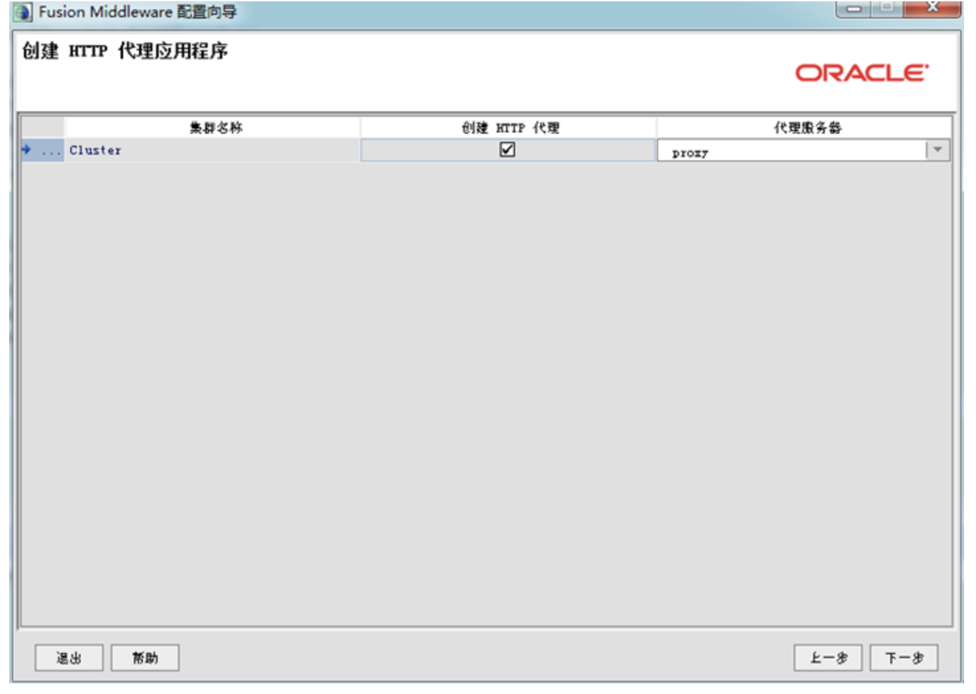Click the row selector arrow beside Cluster
976x694 pixels.
(x=26, y=150)
